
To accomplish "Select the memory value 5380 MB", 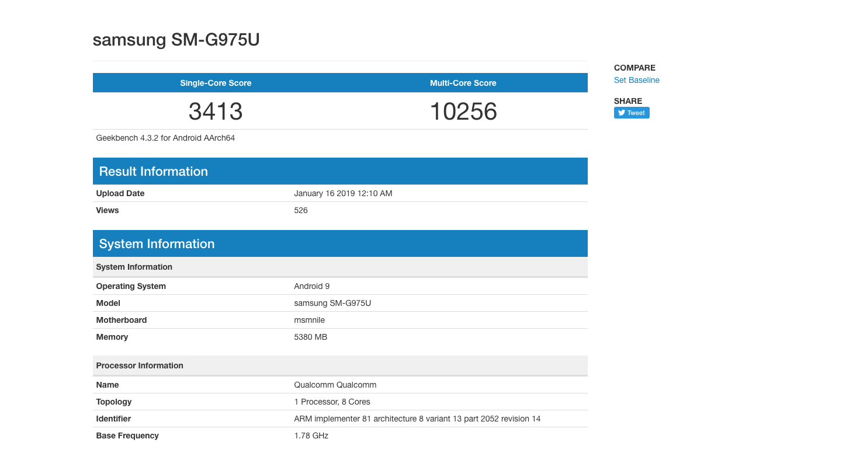I will click(310, 337).
